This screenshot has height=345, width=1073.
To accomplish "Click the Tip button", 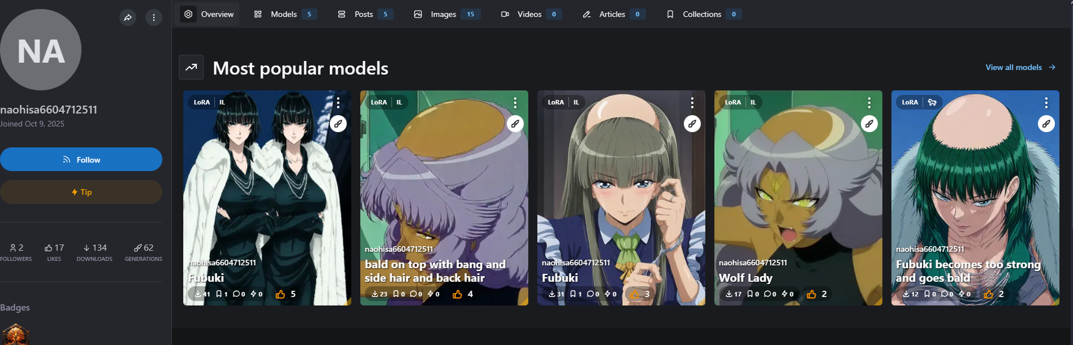I will pyautogui.click(x=81, y=192).
